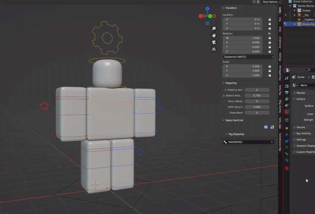Screen dimensions: 315x214
Task: Expand the Shapes collection in outliner
Action: pyautogui.click(x=295, y=10)
